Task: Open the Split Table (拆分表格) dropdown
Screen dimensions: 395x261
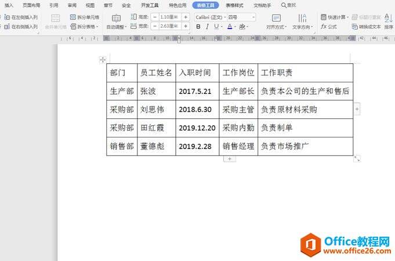Action: click(84, 27)
